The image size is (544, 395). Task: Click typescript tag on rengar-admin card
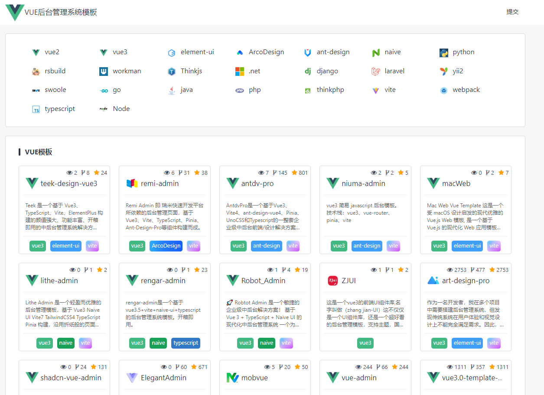pyautogui.click(x=186, y=343)
